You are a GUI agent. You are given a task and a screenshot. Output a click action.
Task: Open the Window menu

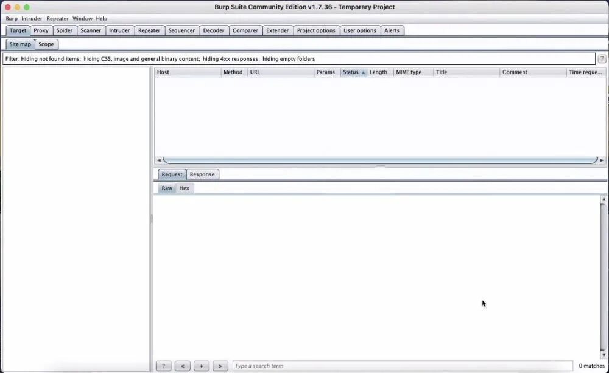[82, 19]
